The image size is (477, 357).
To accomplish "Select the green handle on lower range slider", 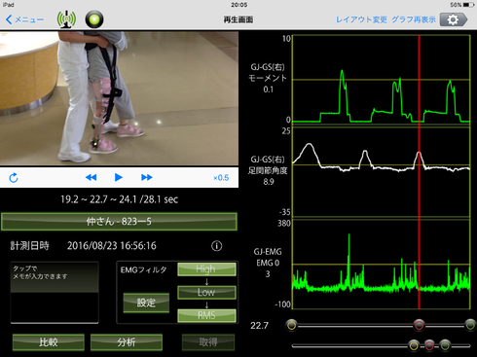I will 445,345.
